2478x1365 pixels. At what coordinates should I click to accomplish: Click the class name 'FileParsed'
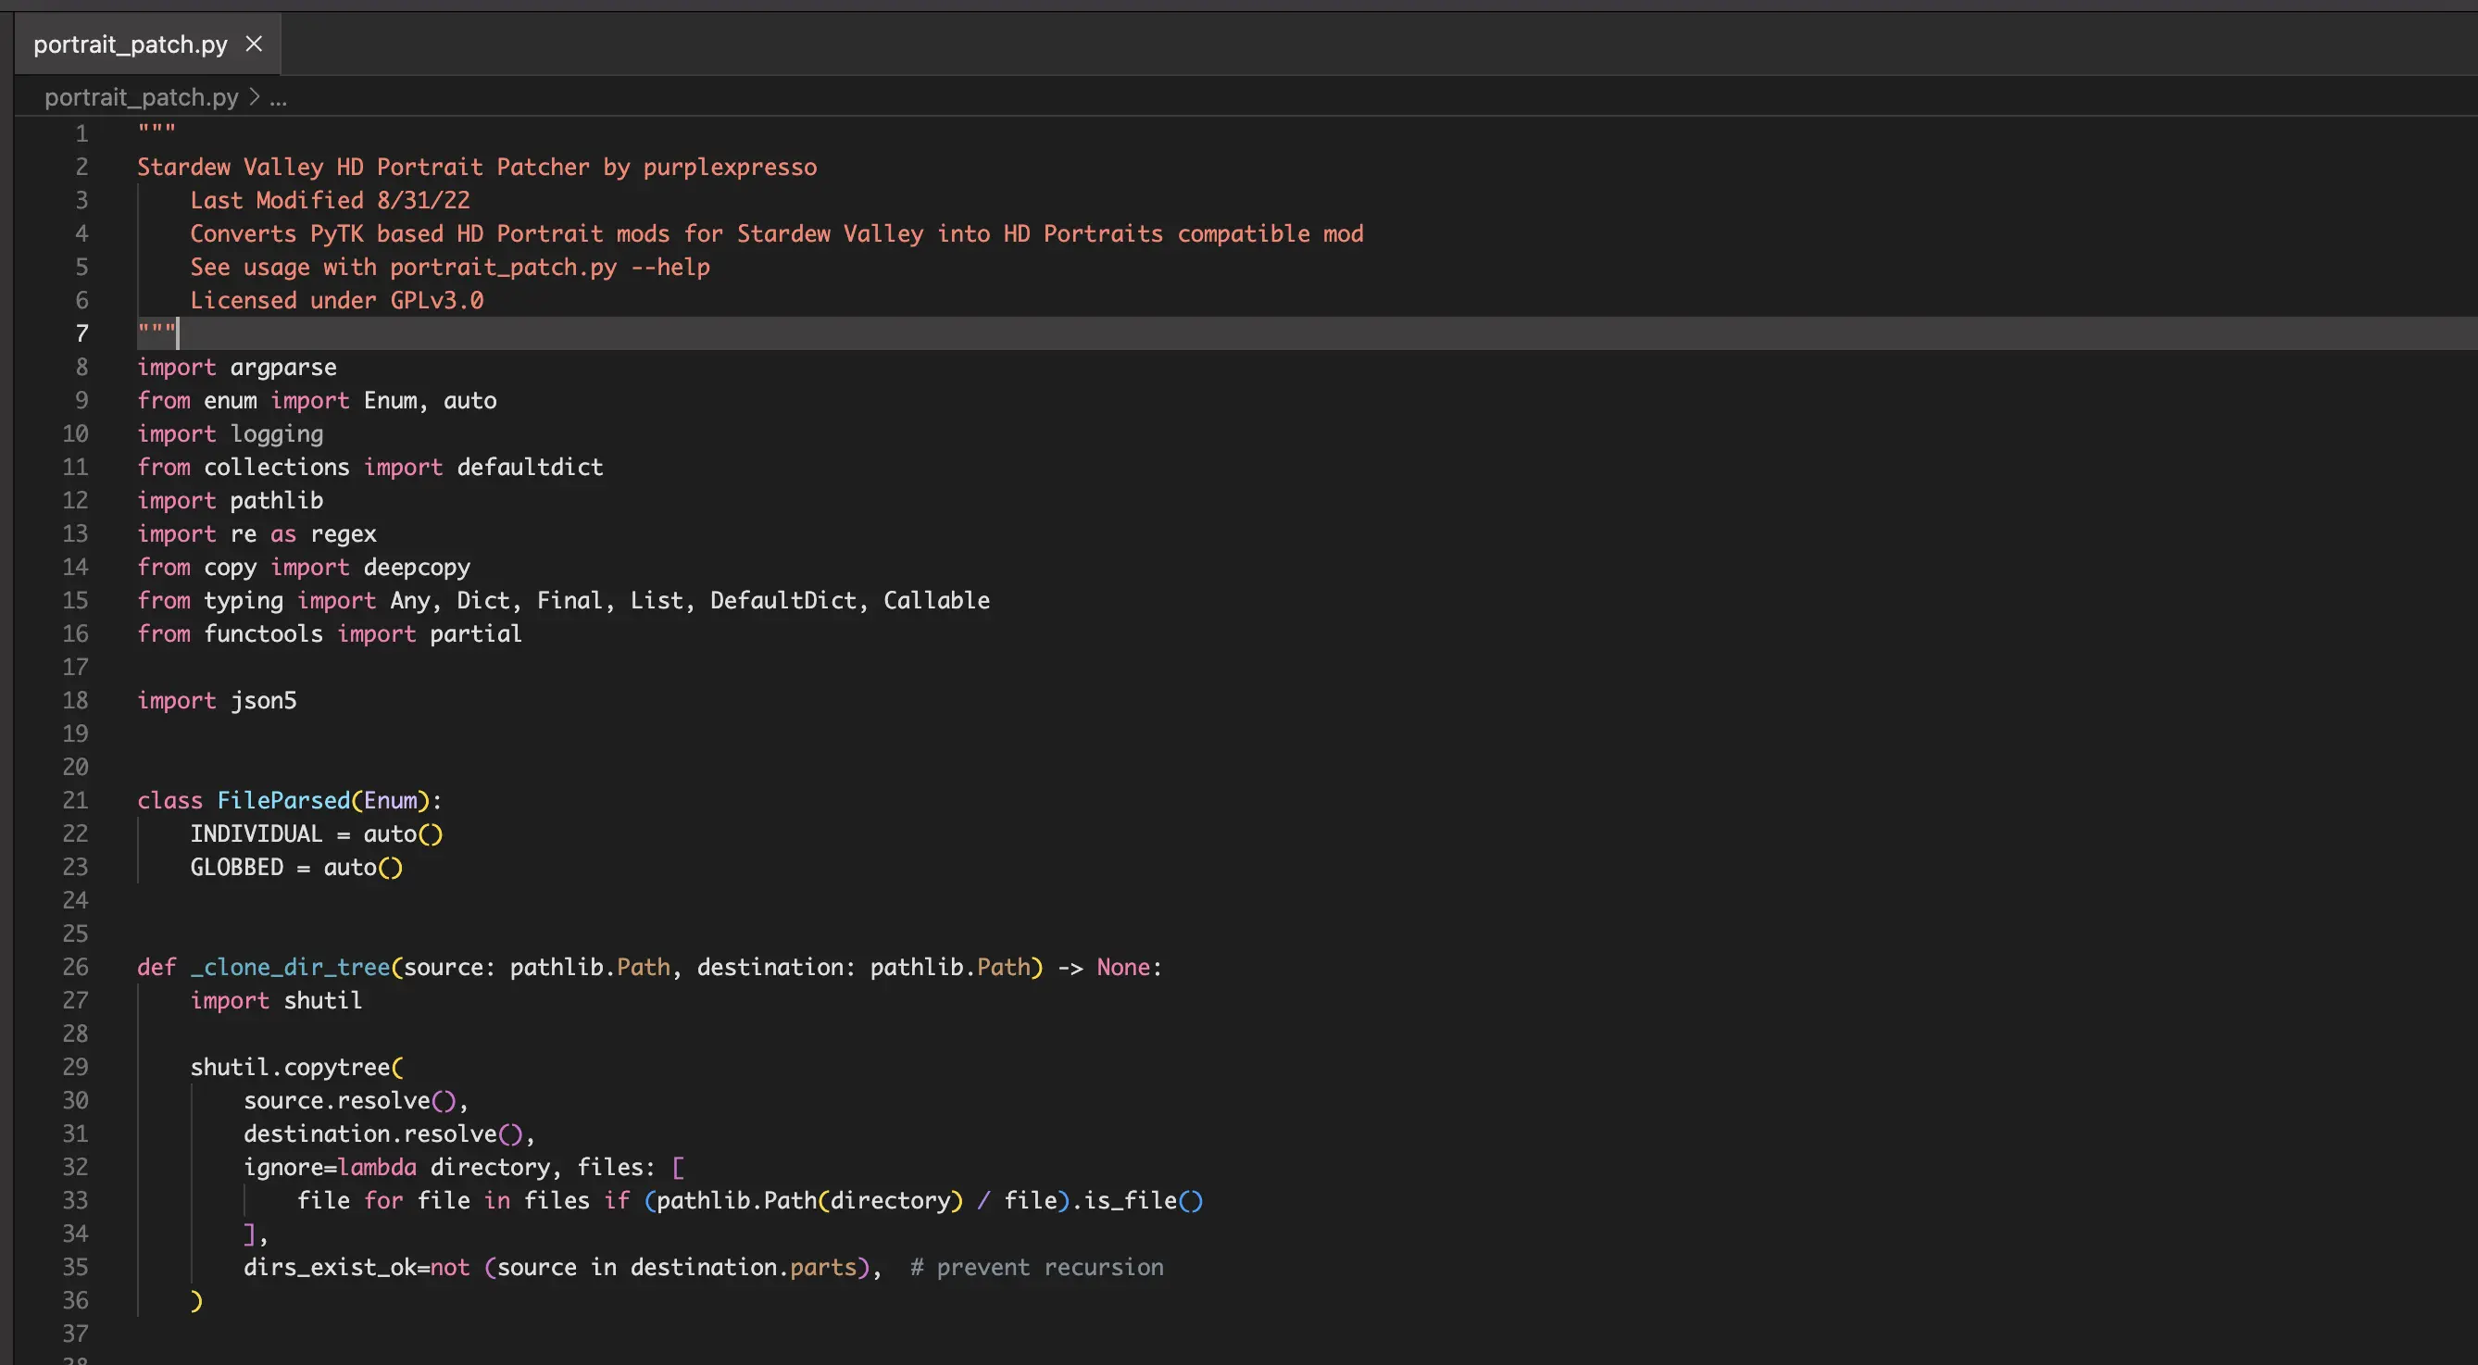coord(283,799)
